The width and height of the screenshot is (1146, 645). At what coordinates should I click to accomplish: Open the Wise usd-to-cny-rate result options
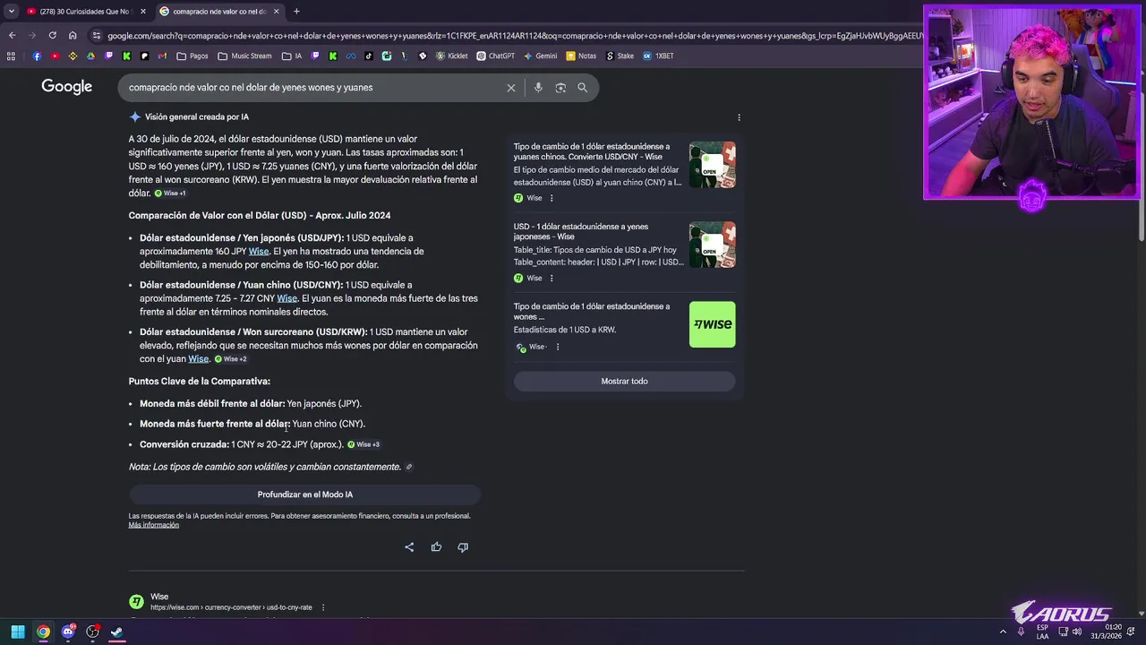(323, 607)
